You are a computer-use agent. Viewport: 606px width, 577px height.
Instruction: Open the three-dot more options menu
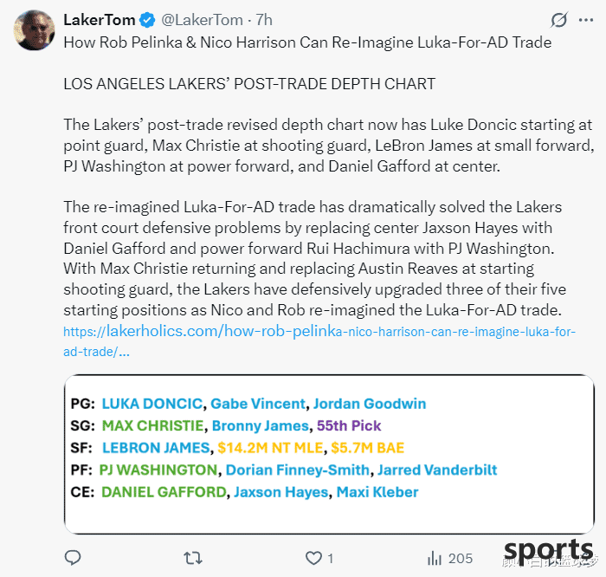coord(586,20)
